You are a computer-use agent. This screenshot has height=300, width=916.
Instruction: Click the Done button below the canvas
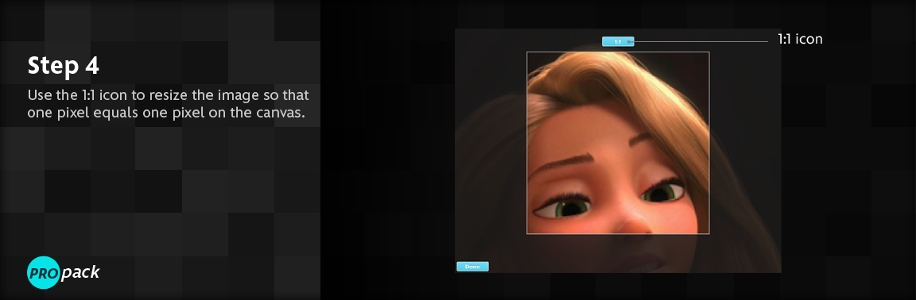pos(472,267)
